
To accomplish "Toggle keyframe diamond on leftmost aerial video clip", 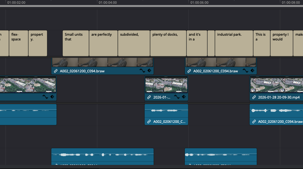I will pyautogui.click(x=52, y=97).
